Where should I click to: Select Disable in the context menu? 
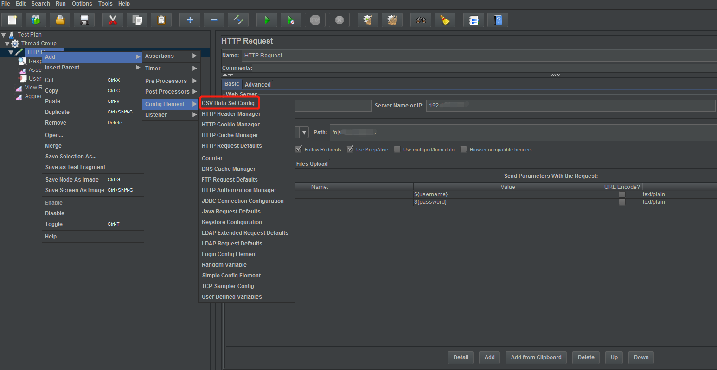pyautogui.click(x=93, y=213)
